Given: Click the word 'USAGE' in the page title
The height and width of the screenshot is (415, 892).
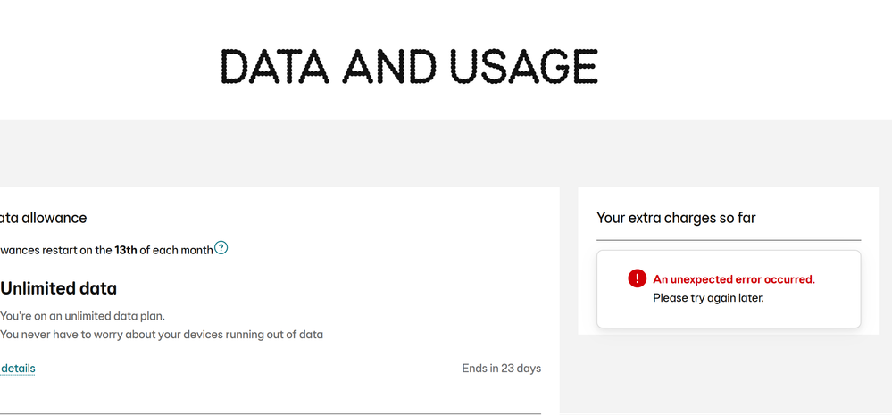Looking at the screenshot, I should [523, 66].
